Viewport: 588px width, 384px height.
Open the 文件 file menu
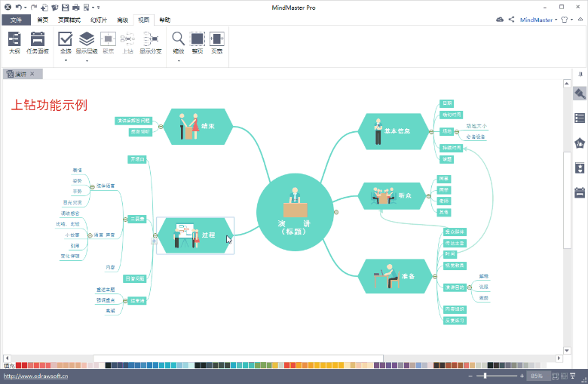[x=16, y=20]
